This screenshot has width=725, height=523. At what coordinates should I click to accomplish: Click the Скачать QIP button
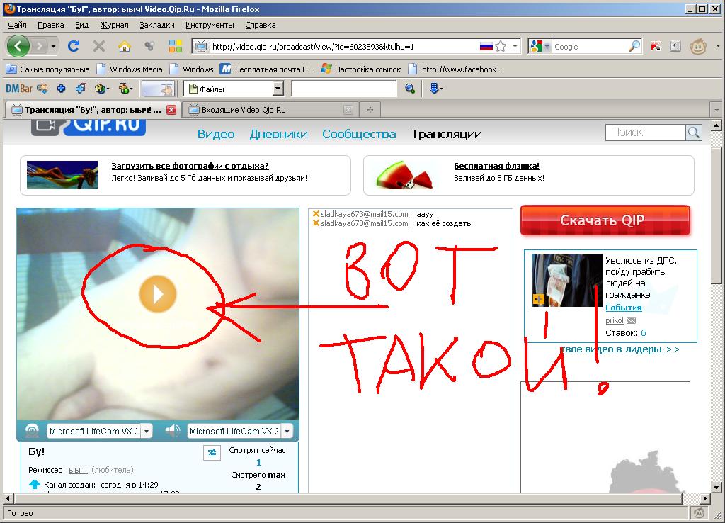click(x=605, y=220)
